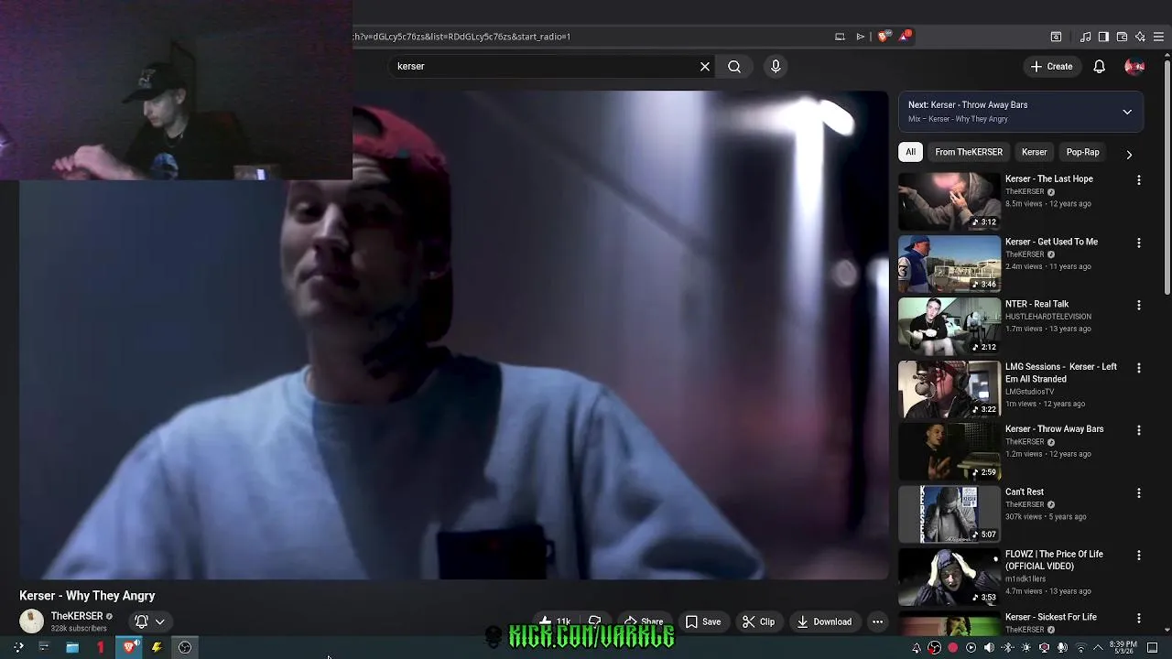Click the share arrow icon in address bar
The height and width of the screenshot is (659, 1172).
(x=861, y=37)
